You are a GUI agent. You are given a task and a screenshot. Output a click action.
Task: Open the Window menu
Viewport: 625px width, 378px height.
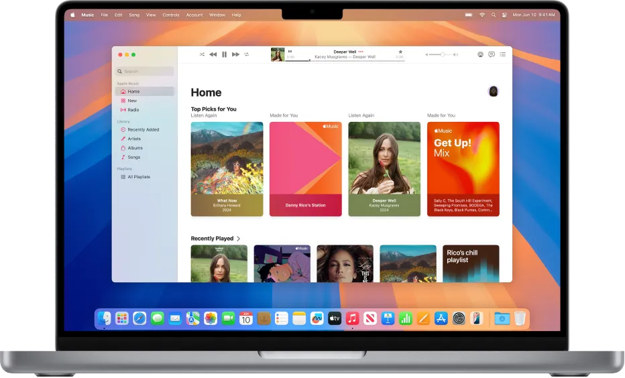217,15
